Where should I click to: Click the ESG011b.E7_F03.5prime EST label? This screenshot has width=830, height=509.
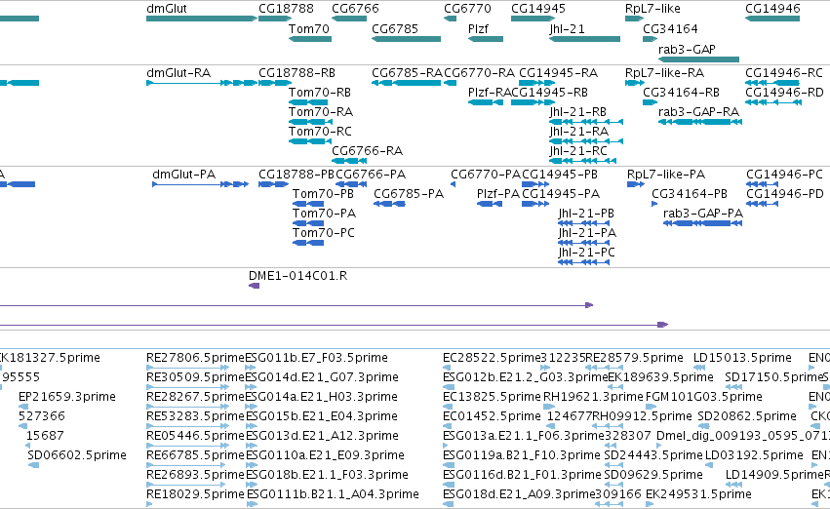coord(317,358)
